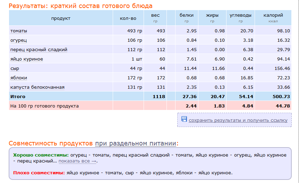Click the 'кол-во' column header

coord(128,18)
